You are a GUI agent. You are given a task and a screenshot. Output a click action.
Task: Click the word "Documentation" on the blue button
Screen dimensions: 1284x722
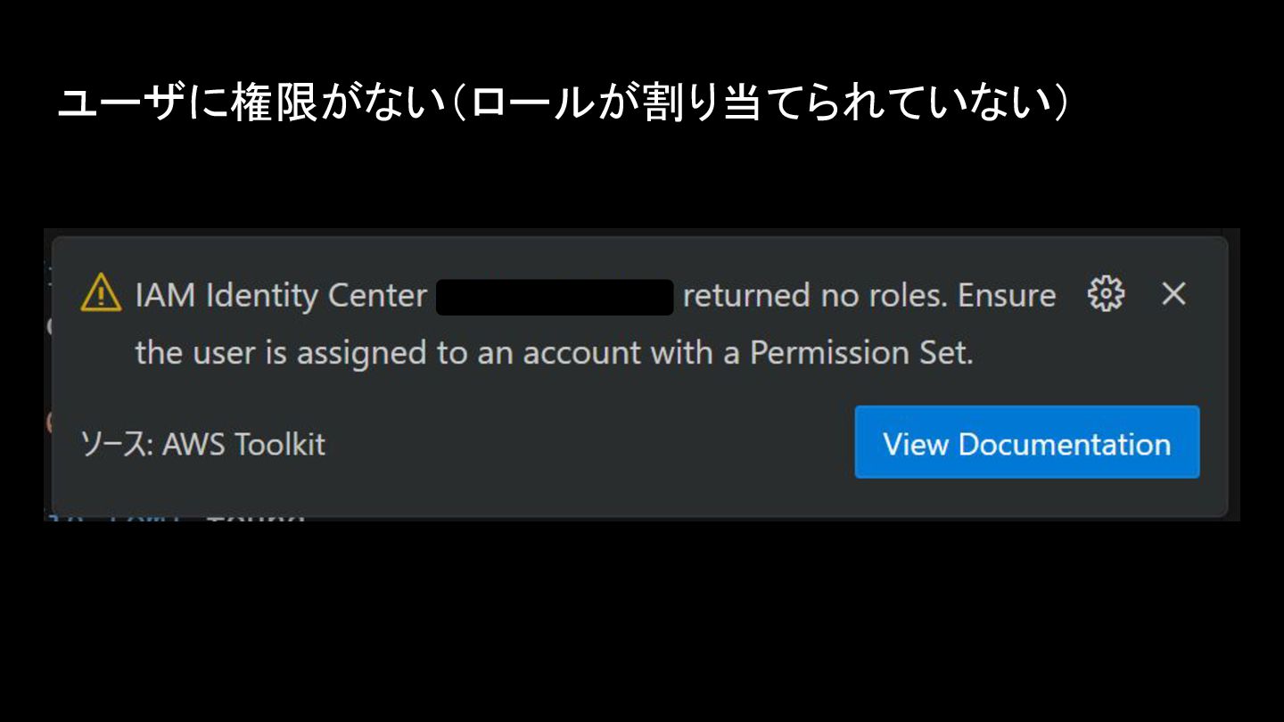1064,444
